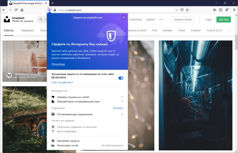Close the Beautiful Free Images tab
238x153 pixels.
pos(46,3)
